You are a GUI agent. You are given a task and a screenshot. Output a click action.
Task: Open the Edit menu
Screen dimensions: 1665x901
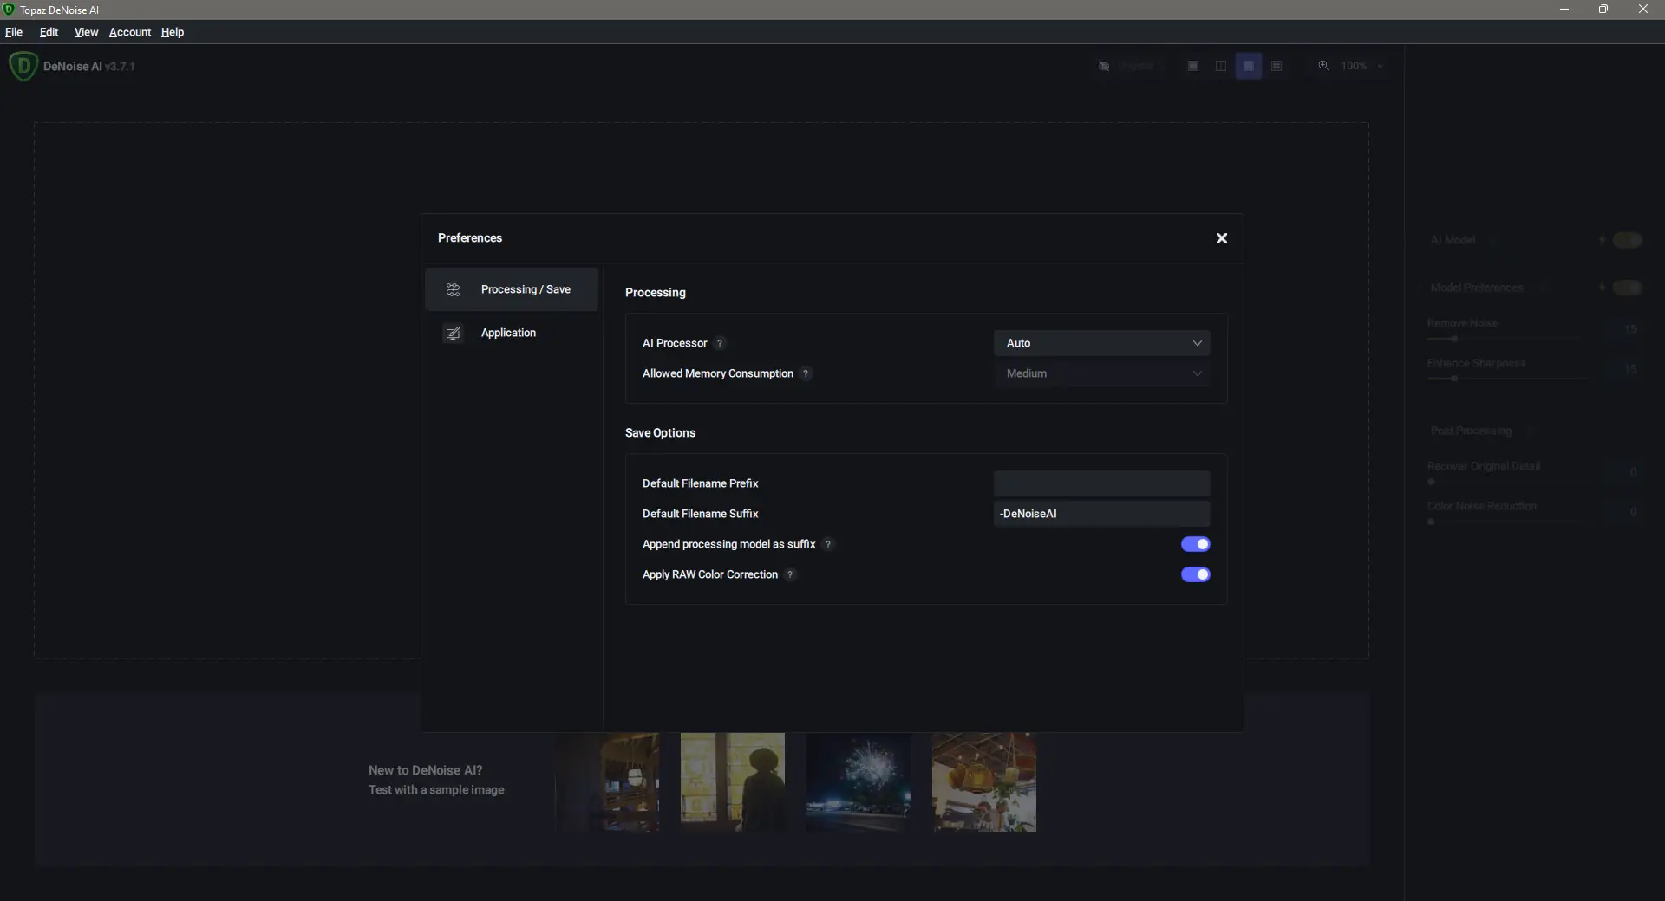point(49,32)
